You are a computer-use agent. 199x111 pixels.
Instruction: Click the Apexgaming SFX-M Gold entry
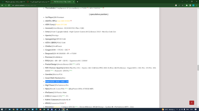pyautogui.click(x=55, y=39)
